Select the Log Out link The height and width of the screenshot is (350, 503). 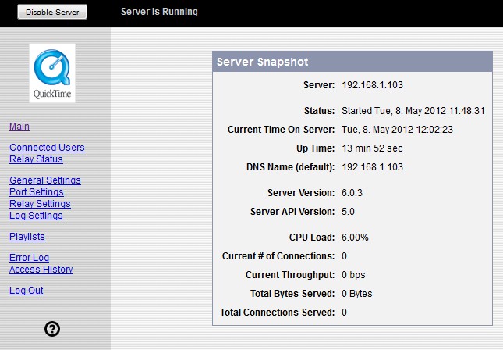pyautogui.click(x=27, y=290)
